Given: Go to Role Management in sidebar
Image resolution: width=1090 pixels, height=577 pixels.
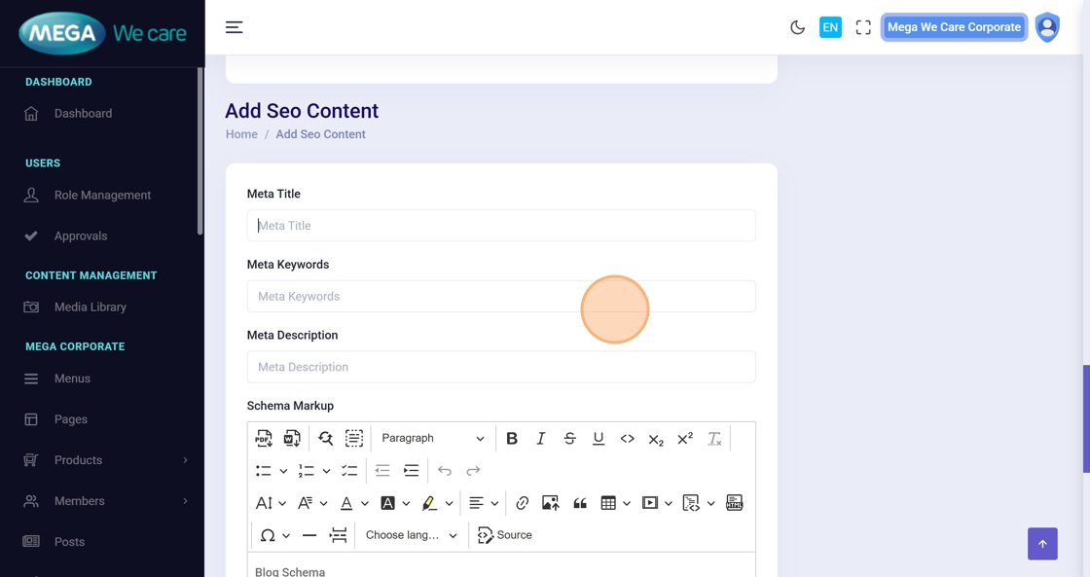Looking at the screenshot, I should (x=102, y=196).
